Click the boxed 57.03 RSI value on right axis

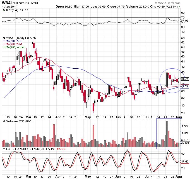click(x=185, y=21)
